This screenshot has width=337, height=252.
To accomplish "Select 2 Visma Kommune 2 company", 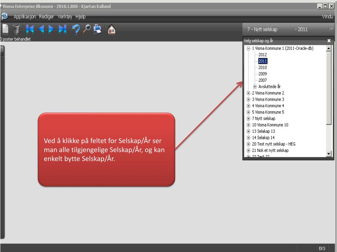I will click(268, 93).
